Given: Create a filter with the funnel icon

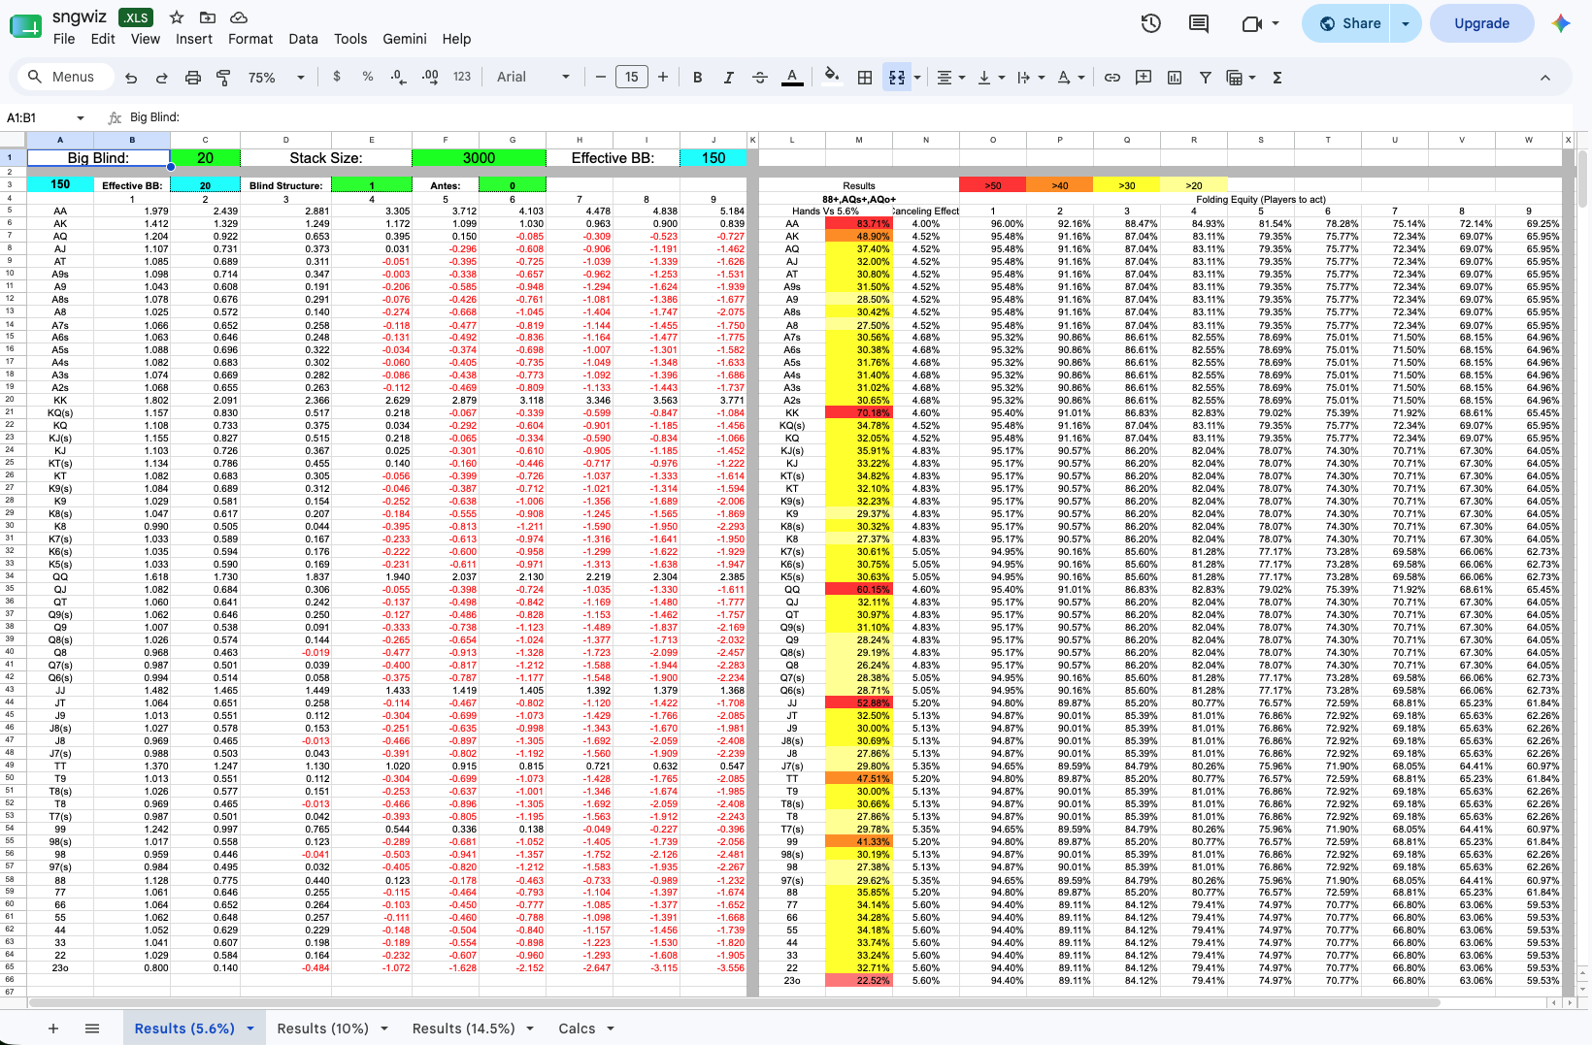Looking at the screenshot, I should click(1205, 78).
